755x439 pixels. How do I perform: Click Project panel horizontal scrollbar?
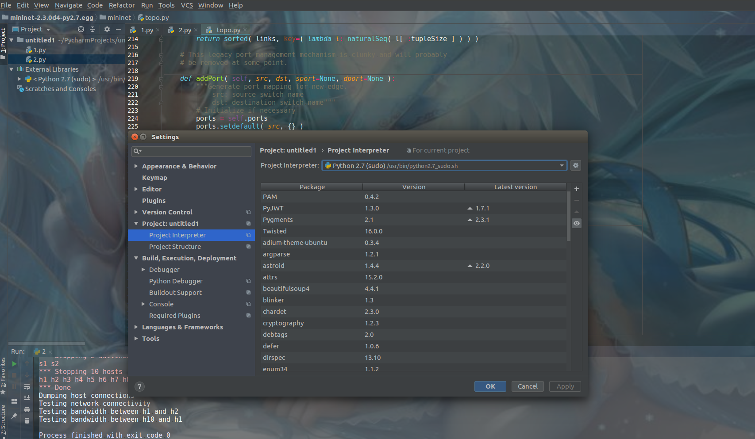pos(46,344)
